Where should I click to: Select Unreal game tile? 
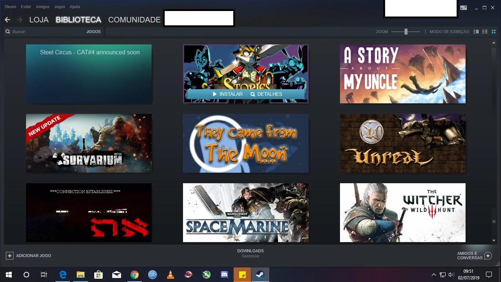coord(403,143)
